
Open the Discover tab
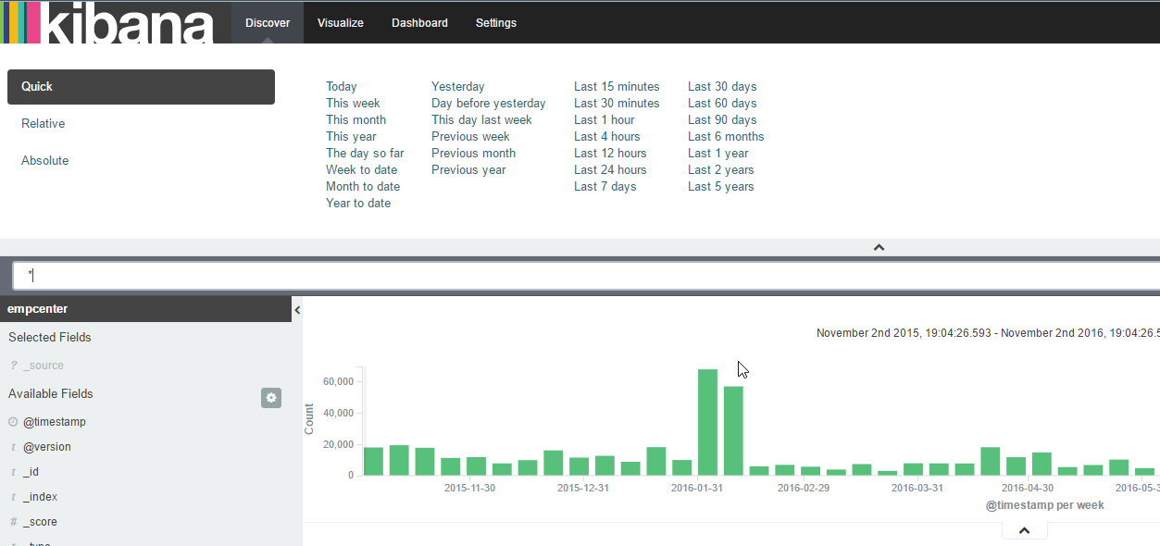pos(268,22)
